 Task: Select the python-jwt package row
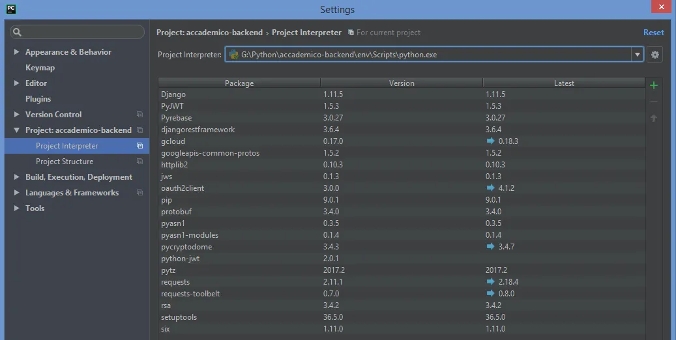pos(402,259)
